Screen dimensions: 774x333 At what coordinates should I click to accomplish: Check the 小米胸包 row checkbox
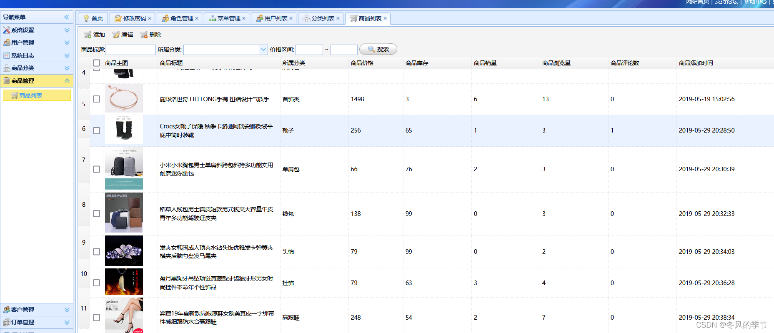point(96,169)
